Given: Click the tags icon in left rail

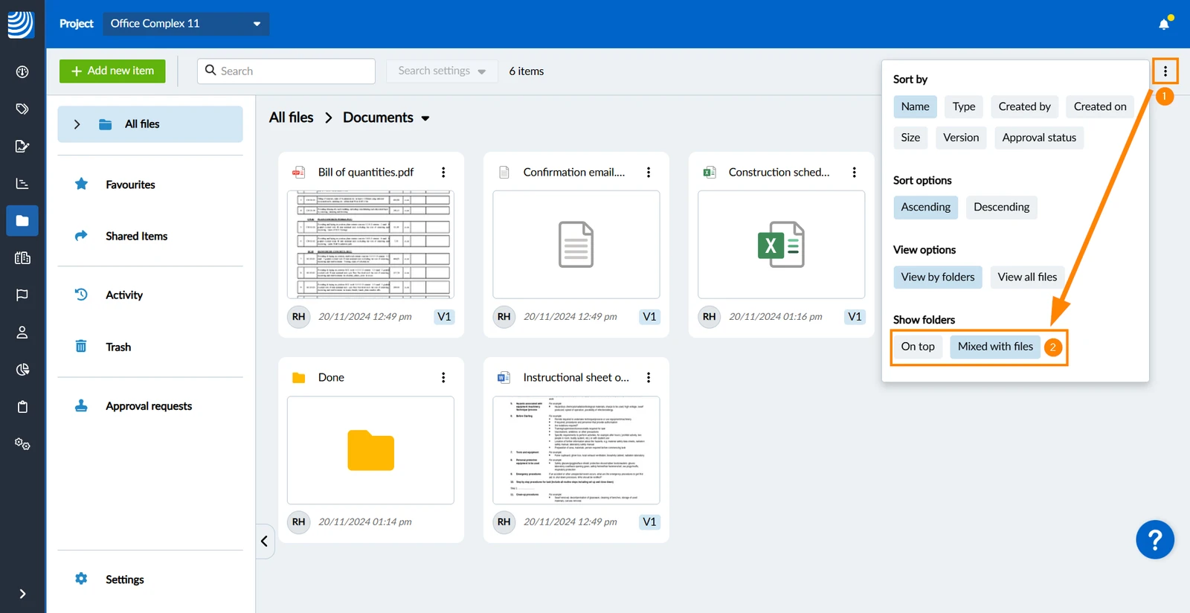Looking at the screenshot, I should tap(22, 109).
